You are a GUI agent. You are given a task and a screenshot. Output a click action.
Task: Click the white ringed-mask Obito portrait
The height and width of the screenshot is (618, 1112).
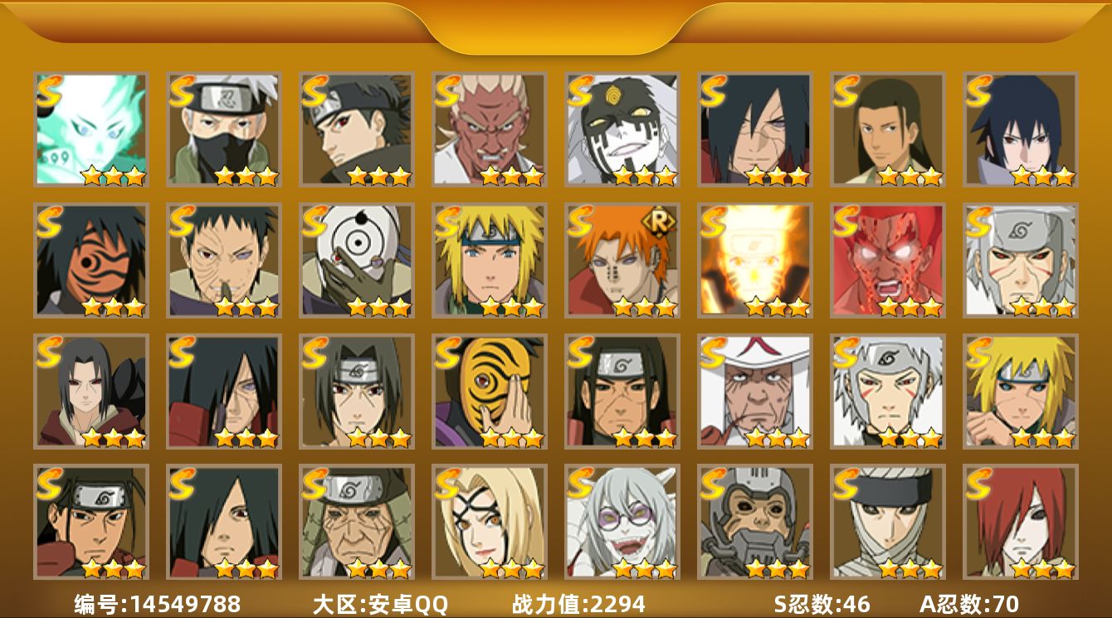coord(357,260)
